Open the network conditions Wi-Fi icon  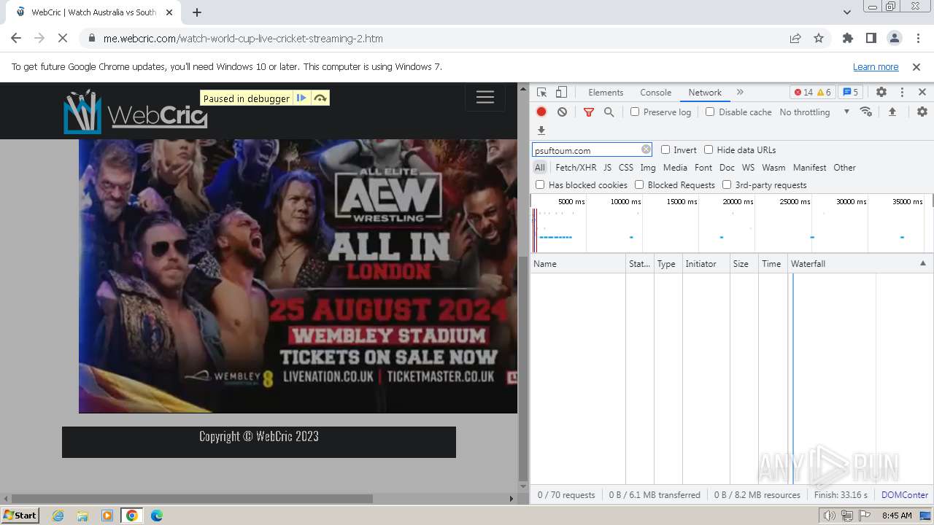tap(866, 112)
